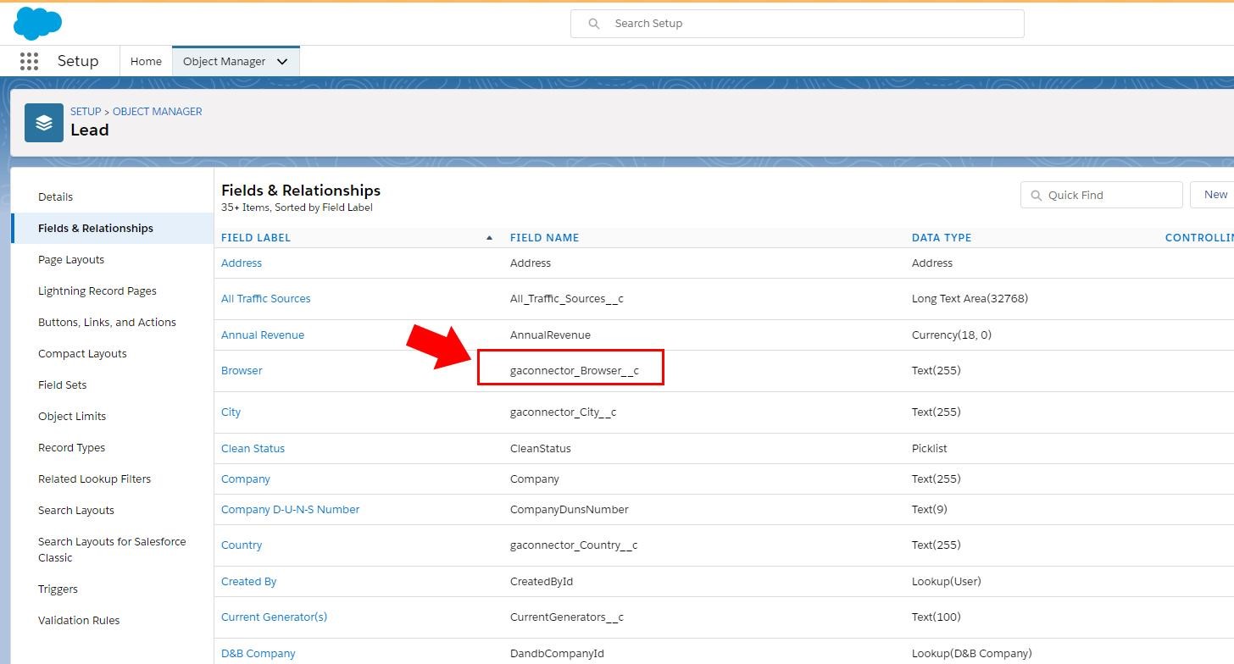Click the CleanStatus field name
The image size is (1234, 664).
tap(541, 449)
